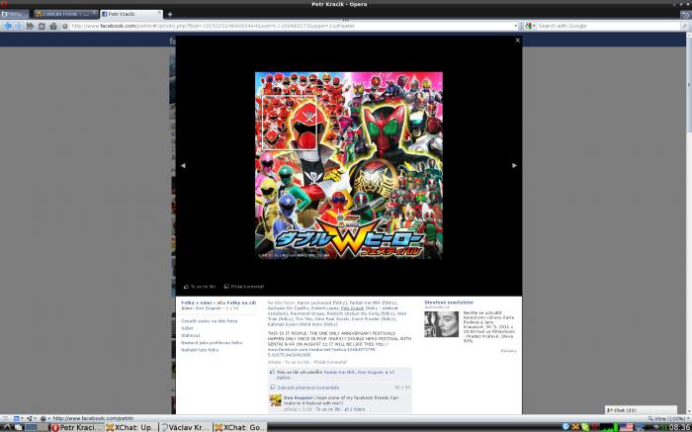Click the tagged face box on the photo
The height and width of the screenshot is (432, 692).
289,123
